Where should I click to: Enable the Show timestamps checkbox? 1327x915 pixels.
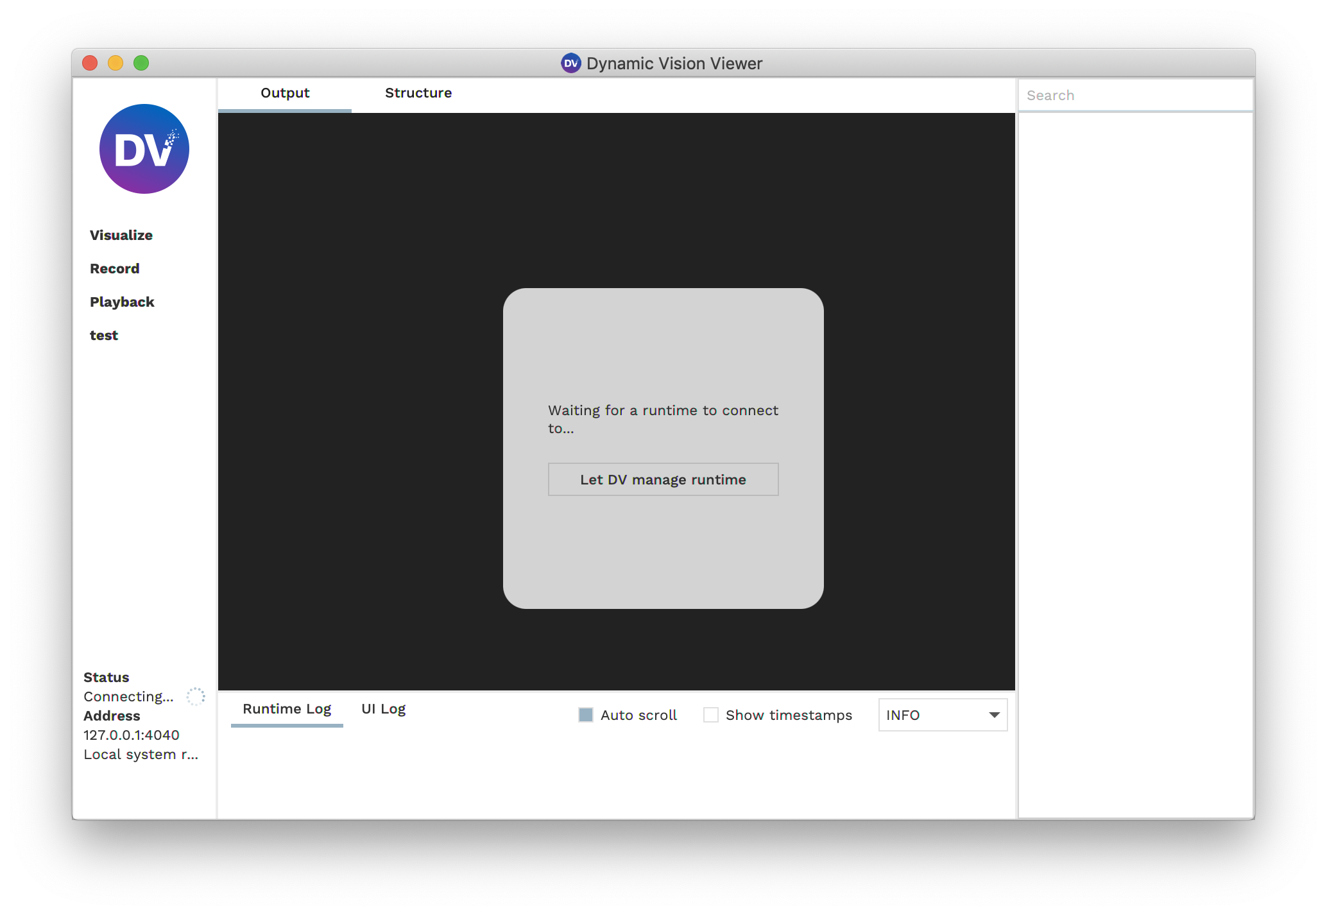coord(711,715)
